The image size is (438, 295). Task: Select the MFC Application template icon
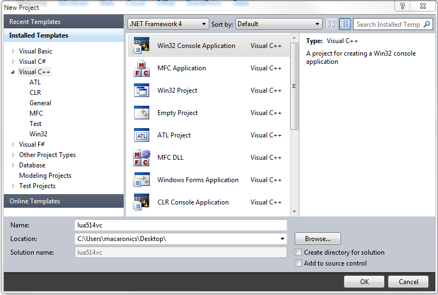click(141, 68)
